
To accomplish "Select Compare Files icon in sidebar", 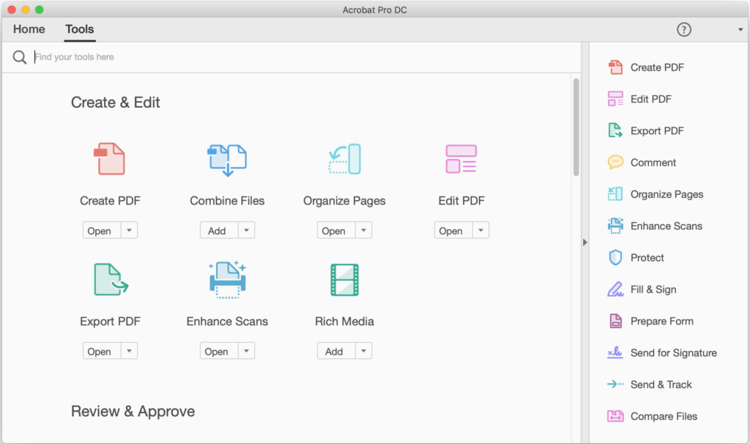I will (x=615, y=416).
